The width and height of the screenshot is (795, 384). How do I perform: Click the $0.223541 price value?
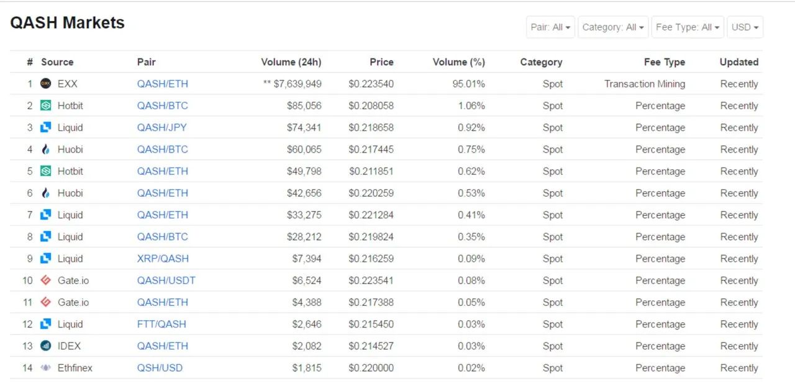[371, 280]
